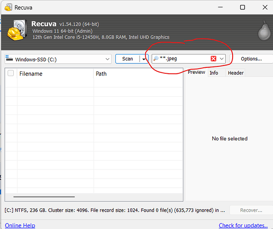
Task: Click the drive icon beside Windows-SSD (C:)
Action: (9, 59)
